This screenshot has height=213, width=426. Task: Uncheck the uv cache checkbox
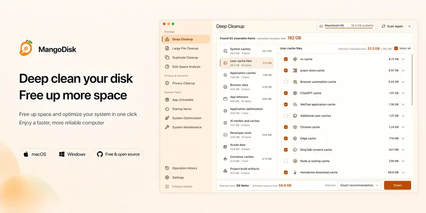[x=286, y=59]
